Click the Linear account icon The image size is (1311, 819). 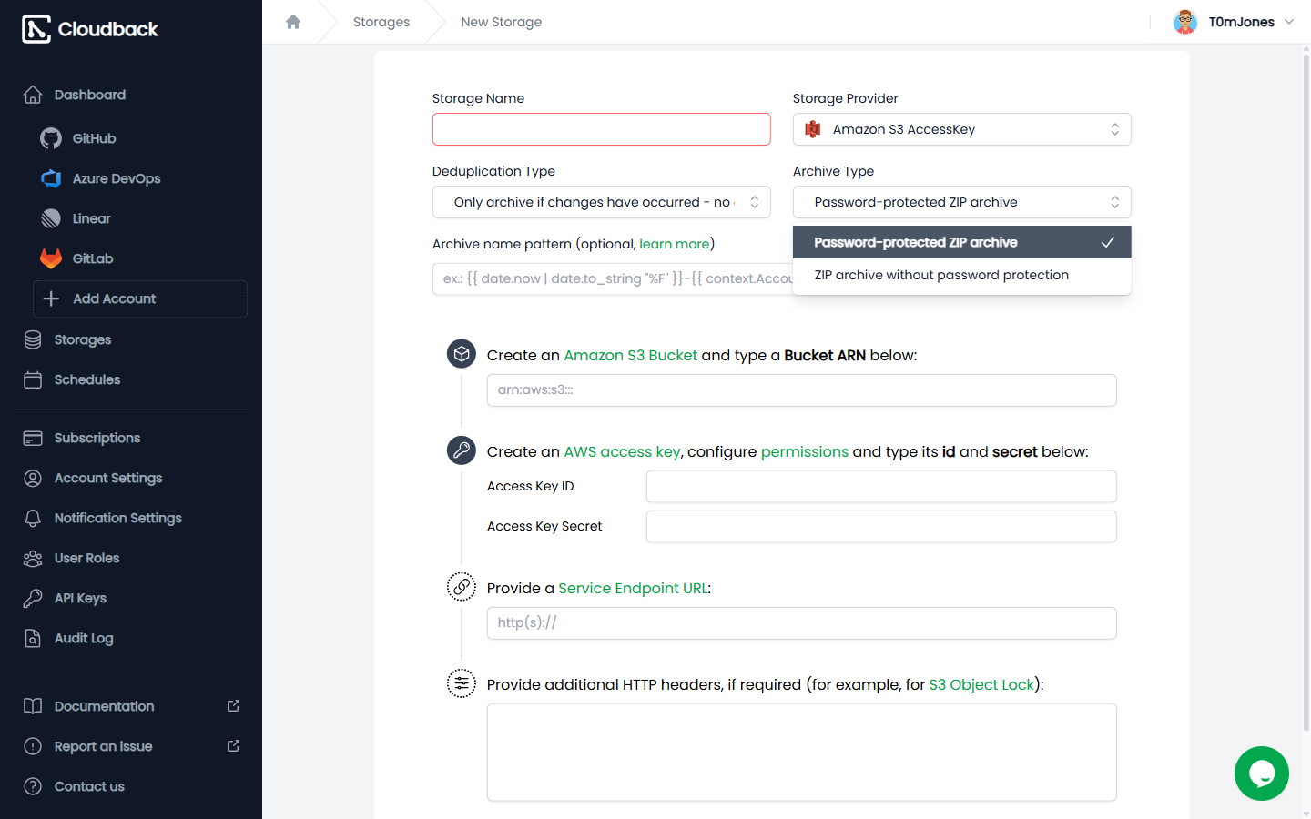[x=51, y=218]
